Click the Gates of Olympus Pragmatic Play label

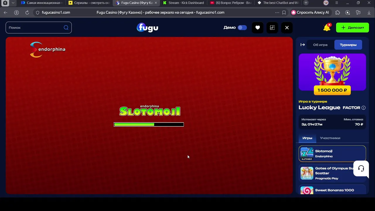click(x=327, y=178)
